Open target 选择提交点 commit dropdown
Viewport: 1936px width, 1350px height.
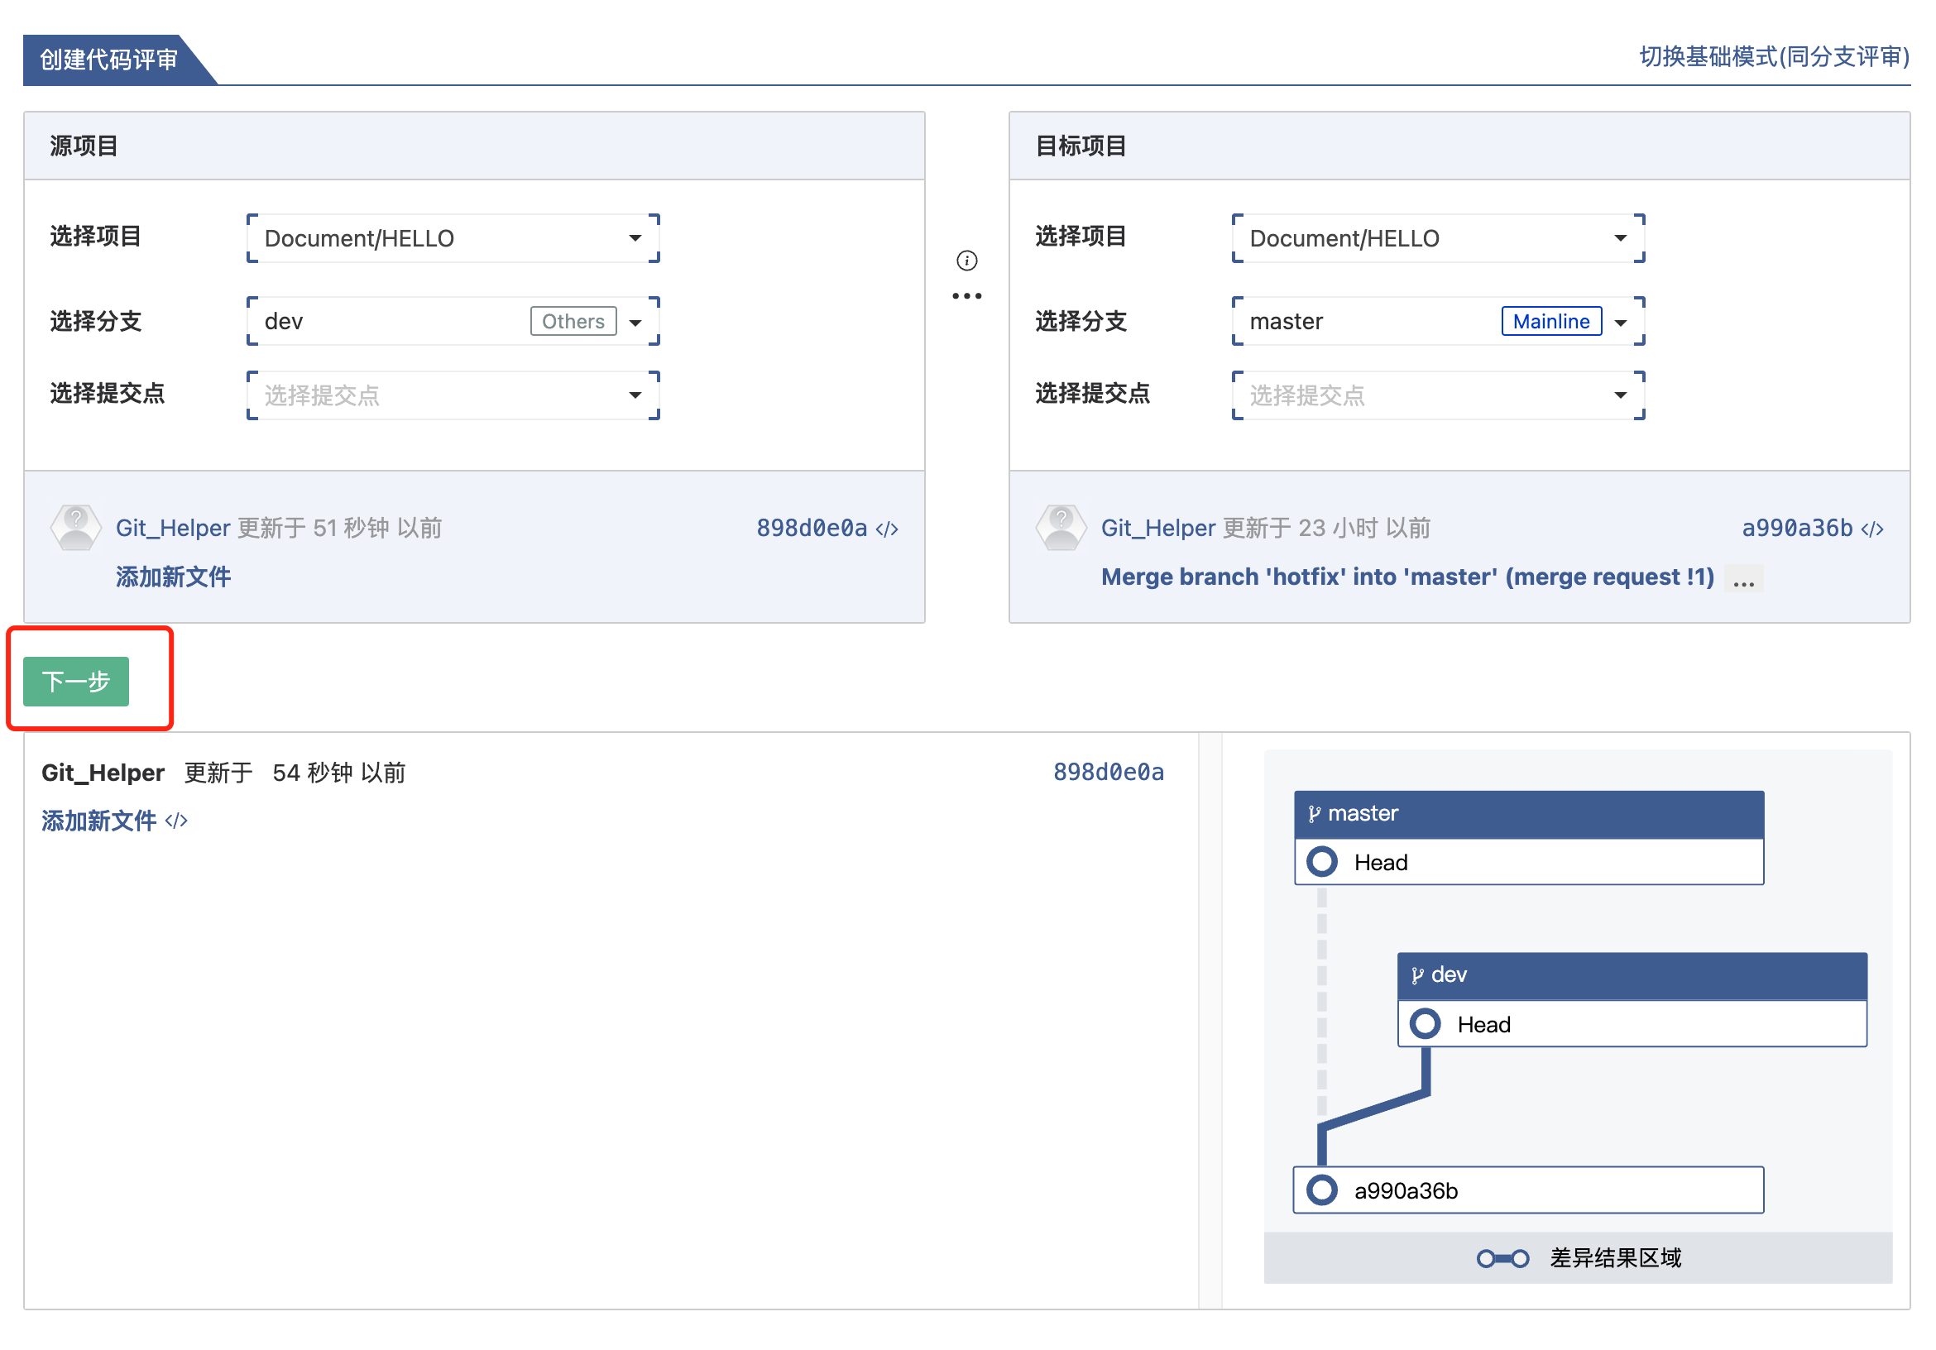tap(1438, 395)
